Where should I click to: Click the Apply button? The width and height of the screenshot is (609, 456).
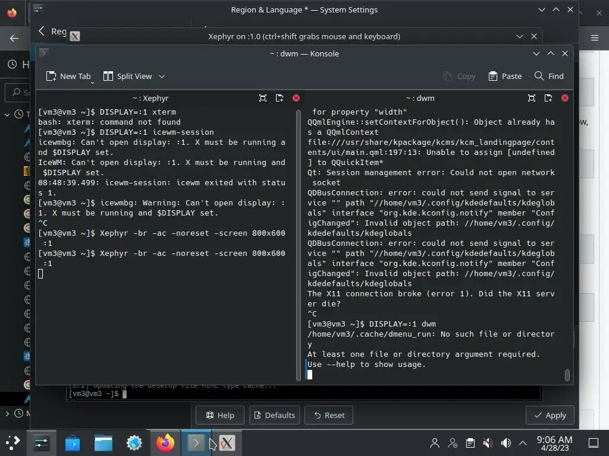tap(550, 415)
